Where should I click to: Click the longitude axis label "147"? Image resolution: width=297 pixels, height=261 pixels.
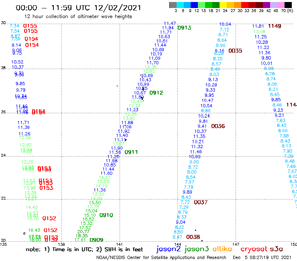(x=236, y=245)
